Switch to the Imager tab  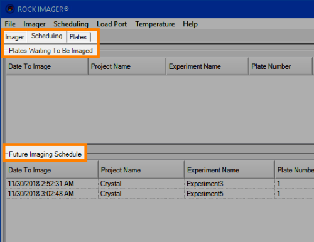(x=14, y=37)
